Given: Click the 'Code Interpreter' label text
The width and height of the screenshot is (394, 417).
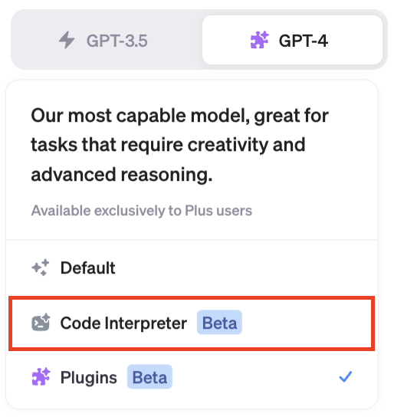Looking at the screenshot, I should [123, 323].
